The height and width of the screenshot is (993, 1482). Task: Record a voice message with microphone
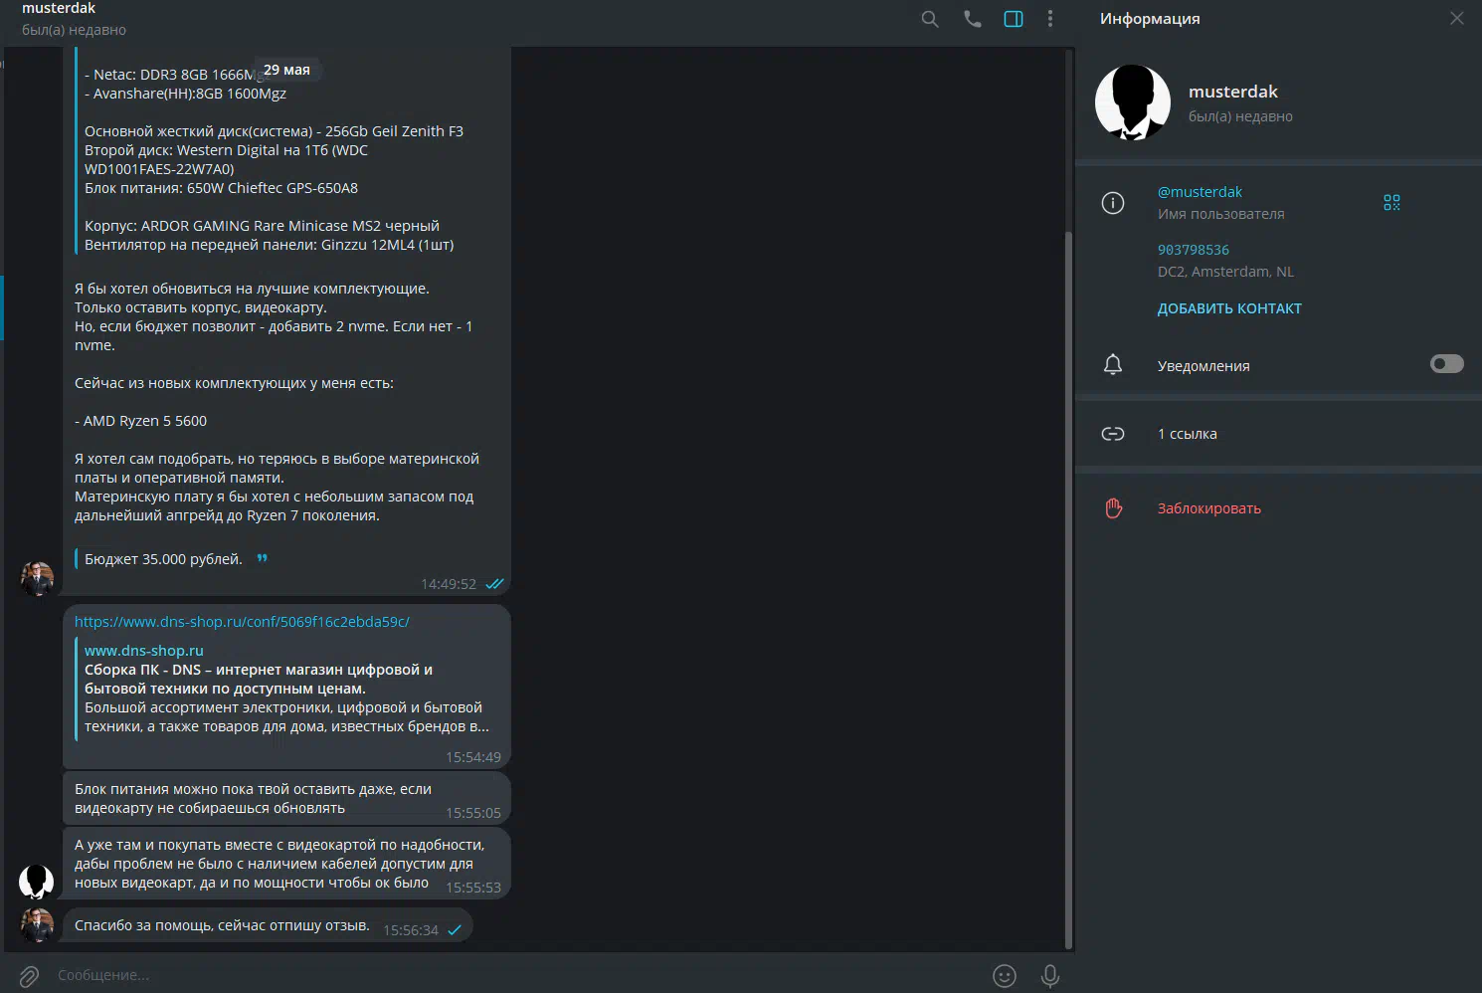[1049, 976]
